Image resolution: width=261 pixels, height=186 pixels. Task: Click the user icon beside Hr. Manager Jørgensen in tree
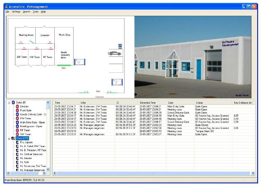point(17,170)
